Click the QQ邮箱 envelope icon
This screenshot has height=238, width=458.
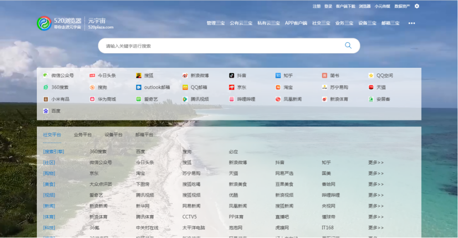[185, 87]
